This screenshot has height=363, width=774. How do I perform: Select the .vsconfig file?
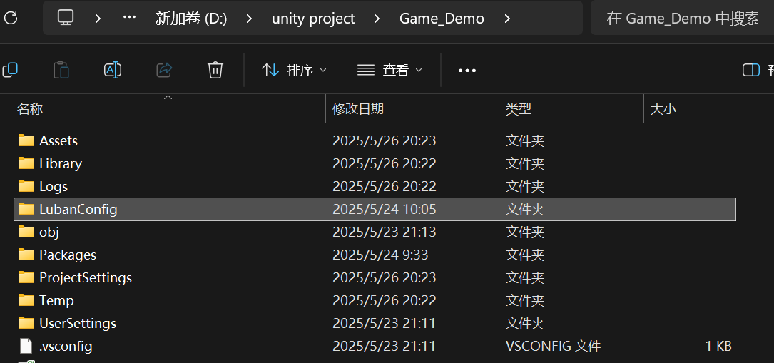pos(65,346)
